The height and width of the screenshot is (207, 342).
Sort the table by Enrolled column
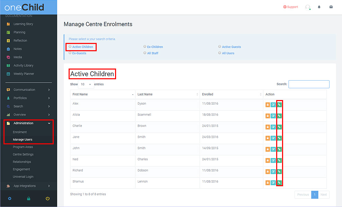click(x=231, y=94)
